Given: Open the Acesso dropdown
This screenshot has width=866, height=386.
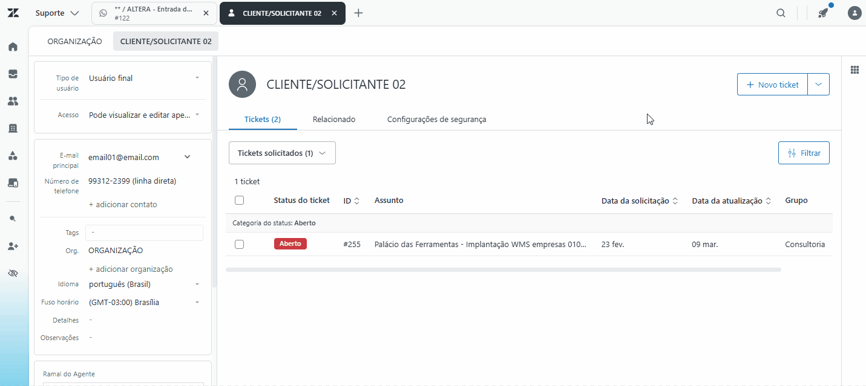Looking at the screenshot, I should (144, 115).
